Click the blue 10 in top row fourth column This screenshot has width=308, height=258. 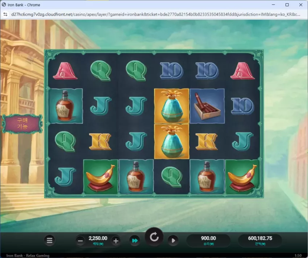[x=172, y=71]
